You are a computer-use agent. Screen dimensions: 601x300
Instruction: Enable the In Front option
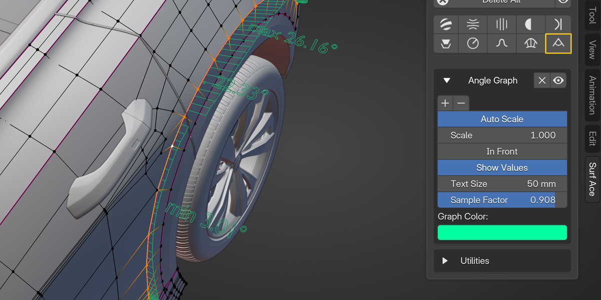pyautogui.click(x=502, y=151)
